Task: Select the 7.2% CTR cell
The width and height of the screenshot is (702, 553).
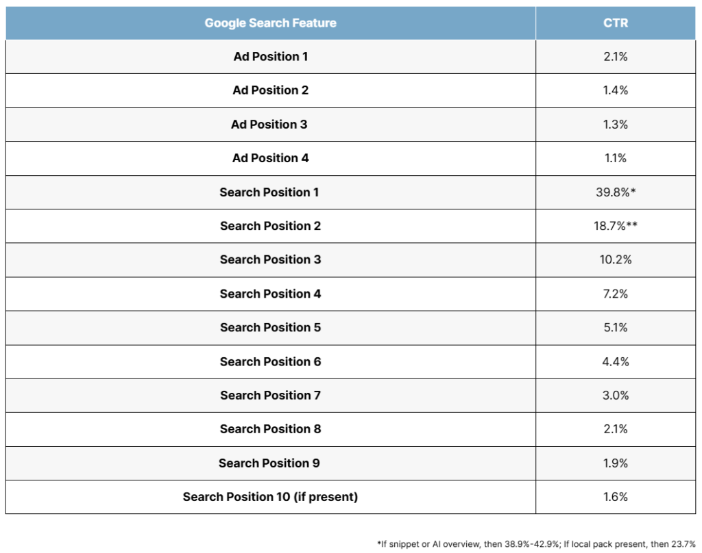Action: pyautogui.click(x=616, y=294)
